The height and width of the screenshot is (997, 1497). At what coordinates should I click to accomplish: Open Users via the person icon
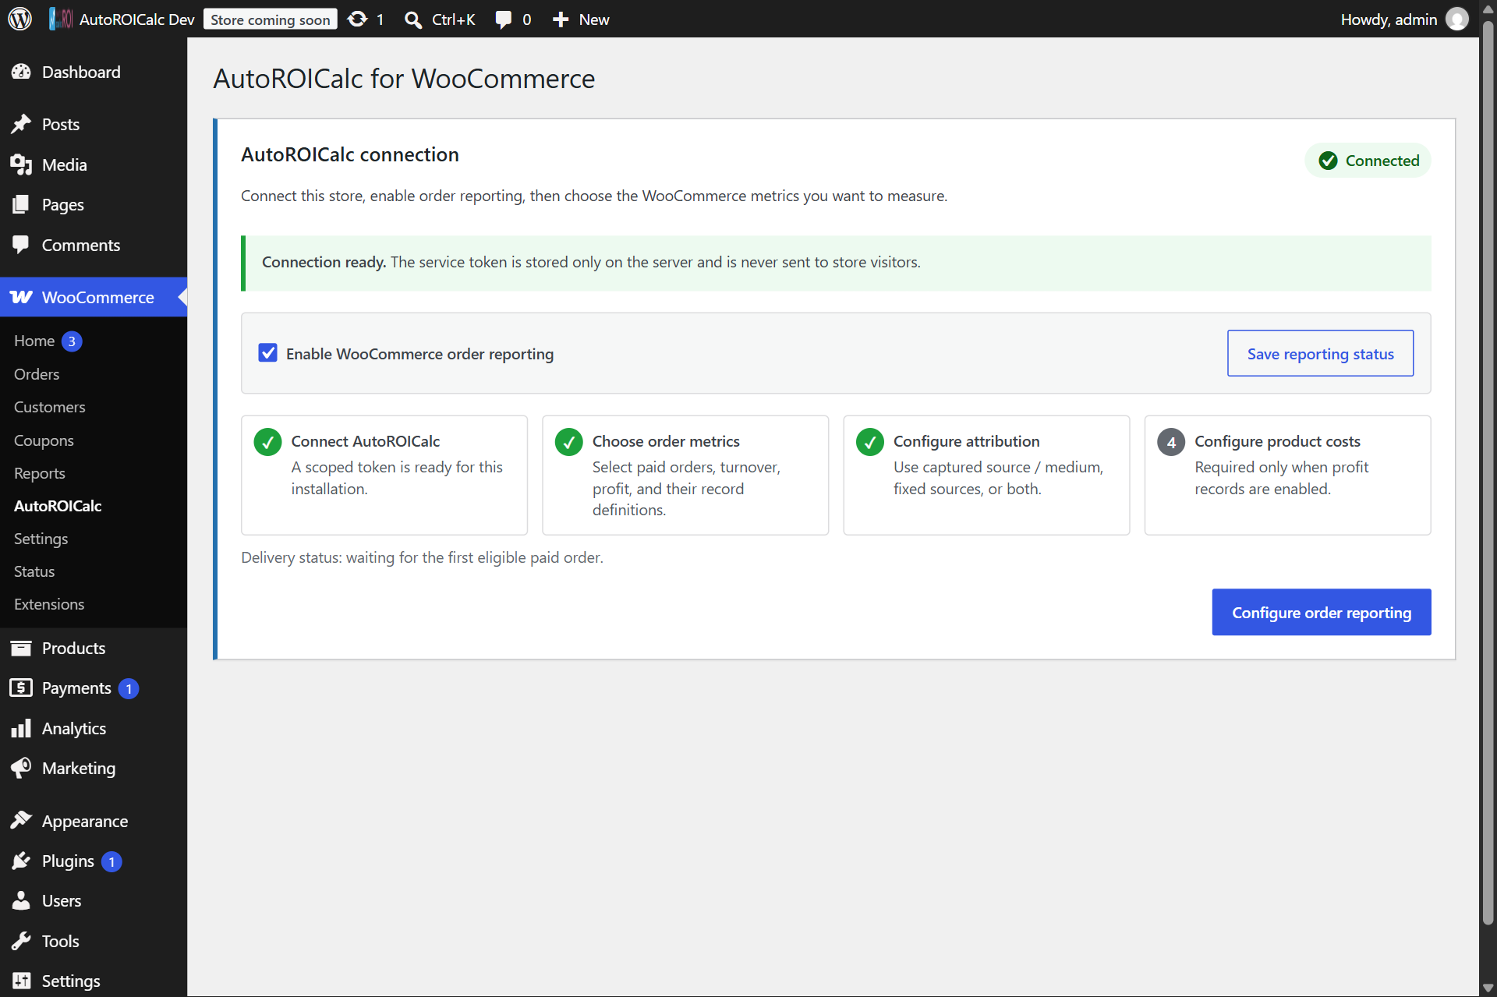pyautogui.click(x=21, y=900)
